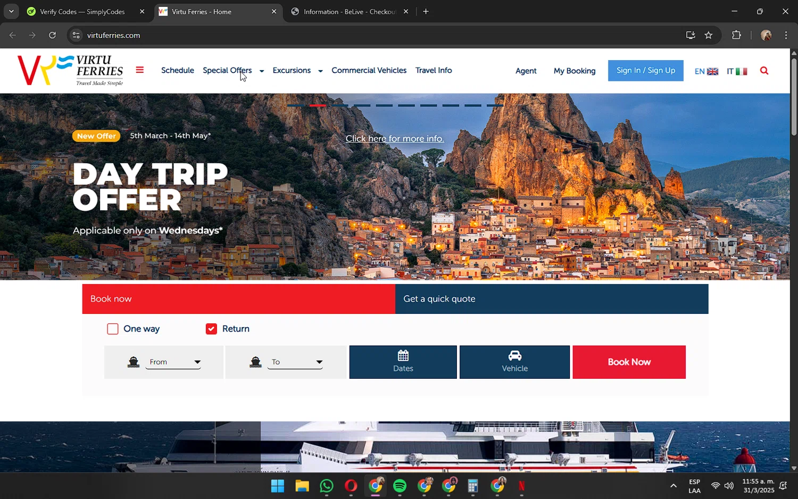
Task: Select the Get a quick quote tab
Action: tap(552, 299)
